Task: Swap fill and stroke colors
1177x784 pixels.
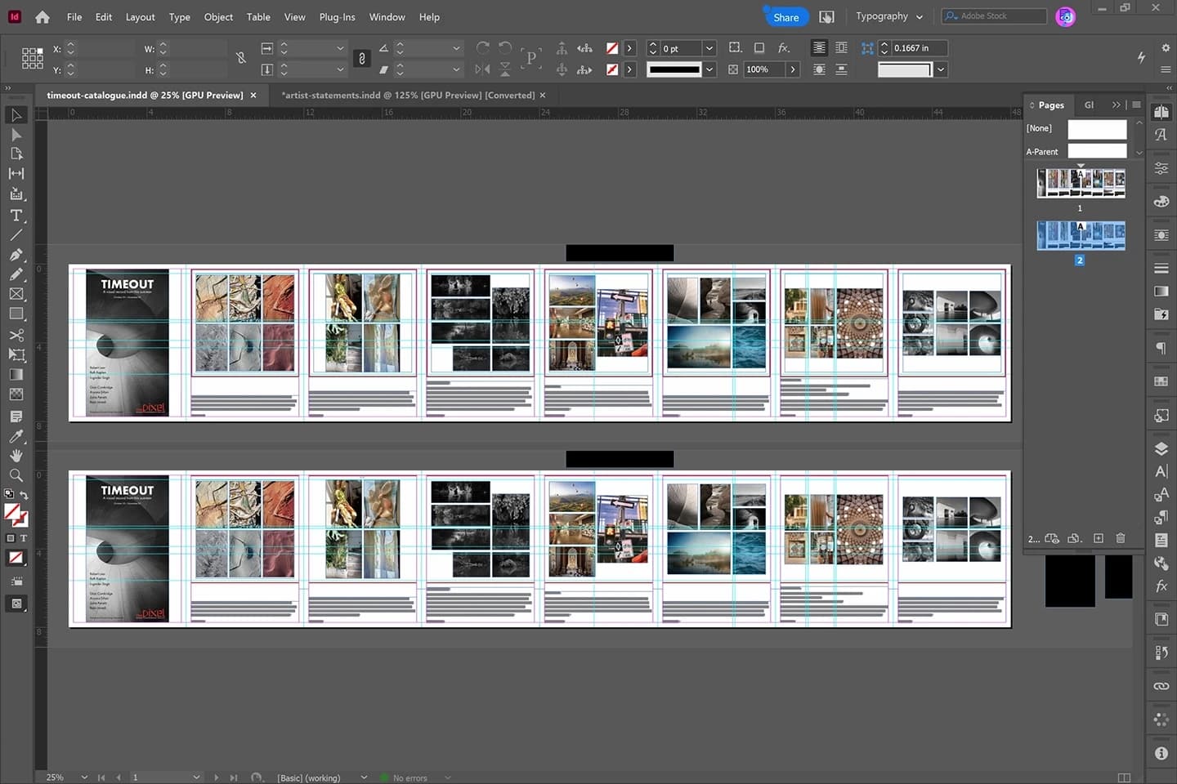Action: click(24, 496)
